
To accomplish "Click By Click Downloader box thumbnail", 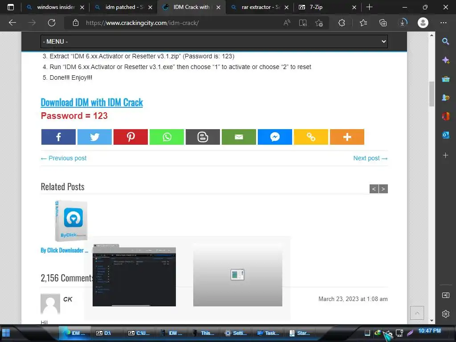I will tap(71, 221).
